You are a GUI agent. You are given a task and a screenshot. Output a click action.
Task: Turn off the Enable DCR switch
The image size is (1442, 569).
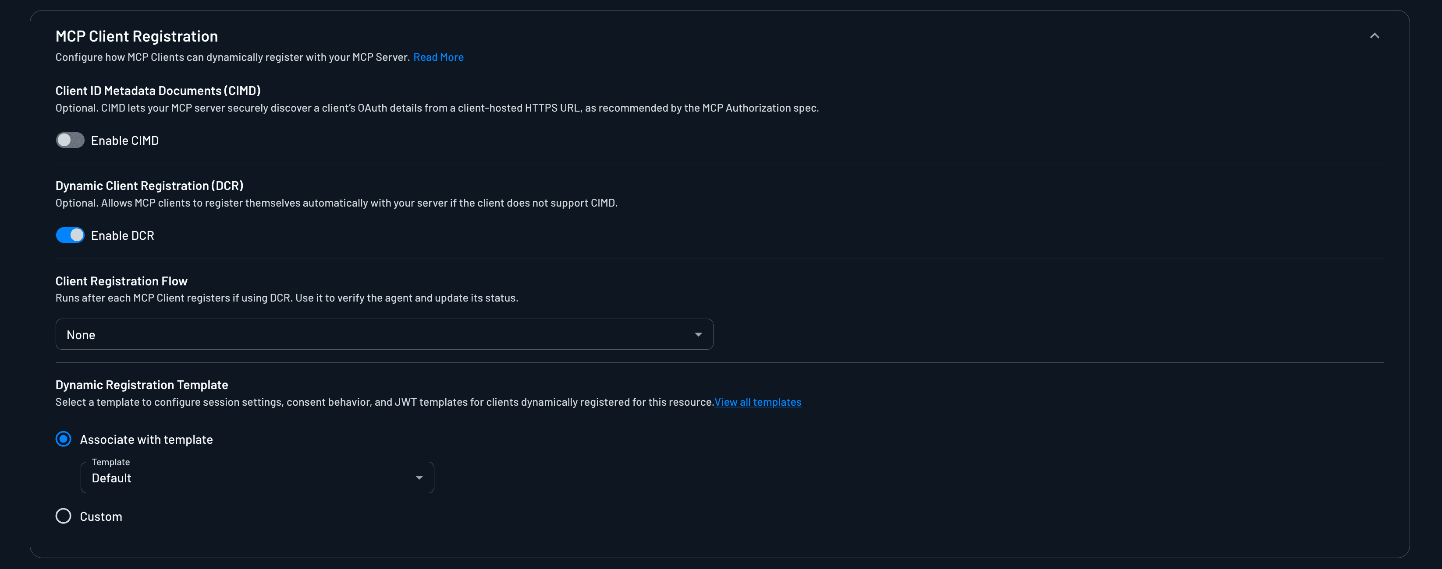pos(70,235)
